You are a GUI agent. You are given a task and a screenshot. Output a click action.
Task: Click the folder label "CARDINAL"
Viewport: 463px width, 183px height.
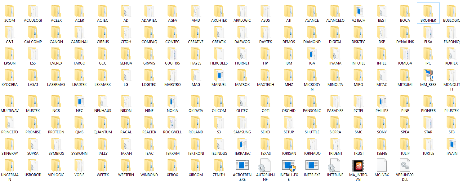coord(79,42)
